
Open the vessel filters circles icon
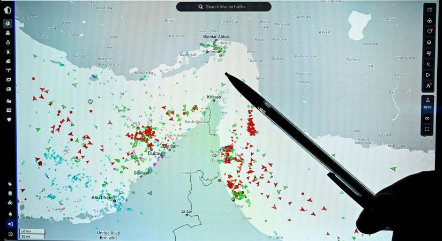(429, 20)
